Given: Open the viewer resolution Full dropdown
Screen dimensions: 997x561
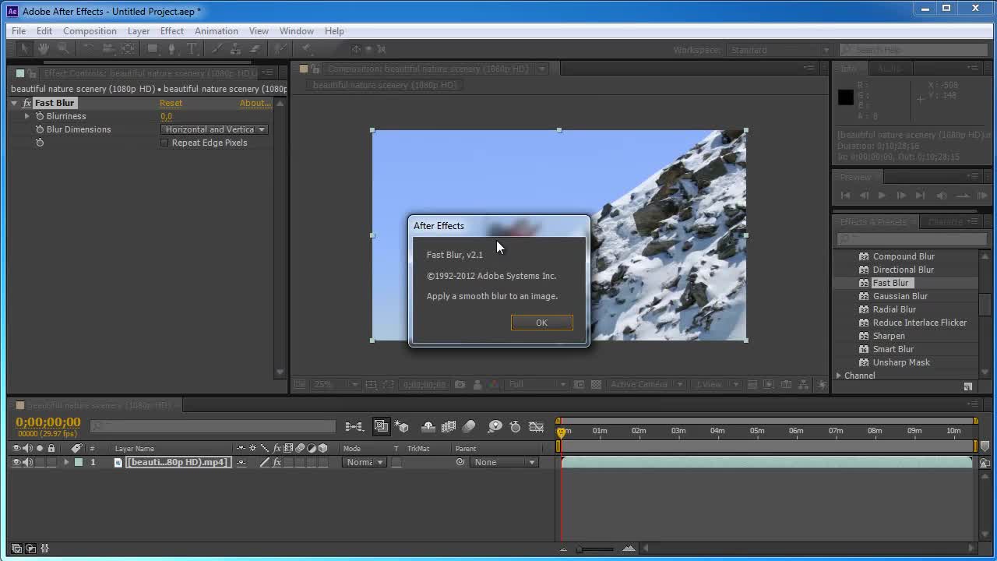Looking at the screenshot, I should point(536,384).
